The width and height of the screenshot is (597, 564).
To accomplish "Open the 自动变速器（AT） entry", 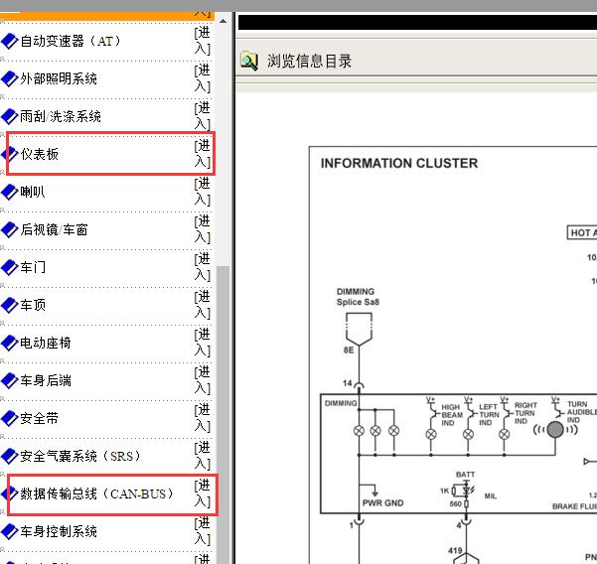I will click(x=71, y=41).
